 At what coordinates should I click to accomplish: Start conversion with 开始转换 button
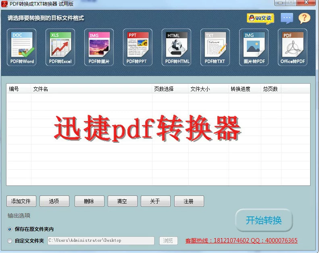click(x=264, y=220)
